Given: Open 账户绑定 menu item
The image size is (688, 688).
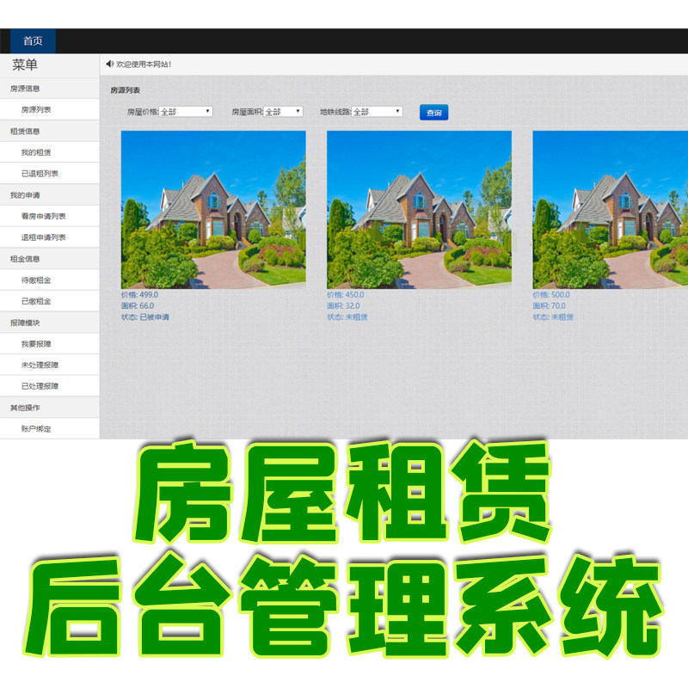Looking at the screenshot, I should pos(50,428).
